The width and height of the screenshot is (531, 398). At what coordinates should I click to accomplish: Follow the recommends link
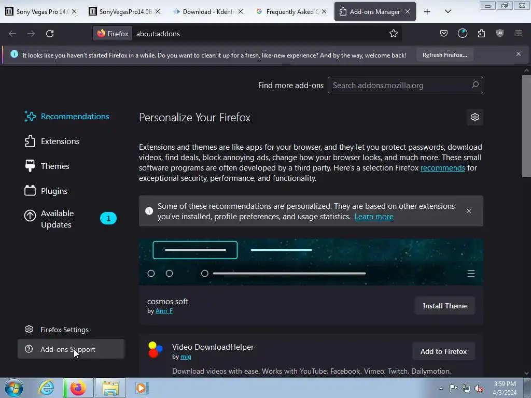(x=442, y=168)
